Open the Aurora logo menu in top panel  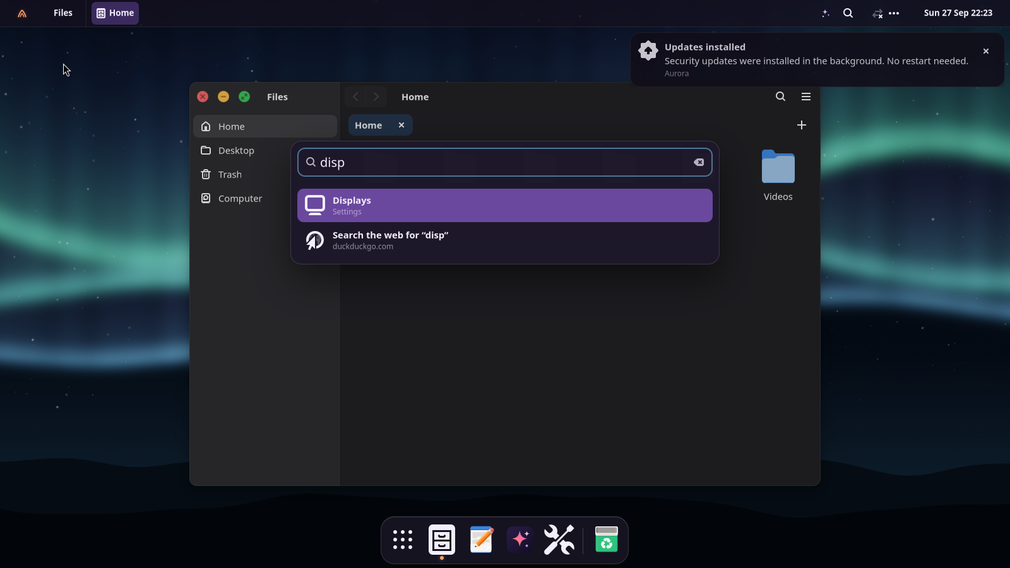(22, 13)
